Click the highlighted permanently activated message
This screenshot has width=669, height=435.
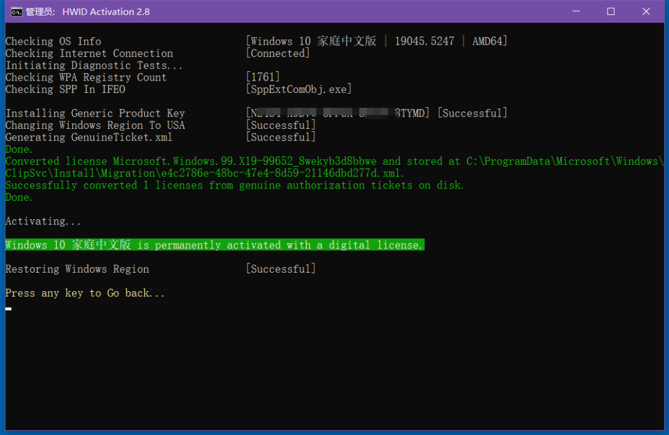214,245
